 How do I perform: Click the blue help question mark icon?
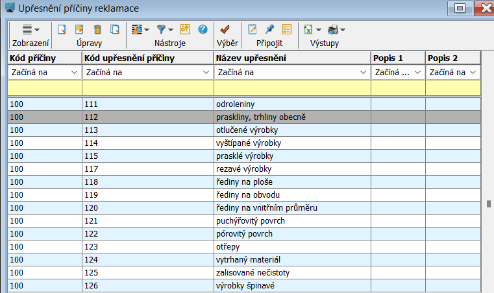pyautogui.click(x=202, y=29)
